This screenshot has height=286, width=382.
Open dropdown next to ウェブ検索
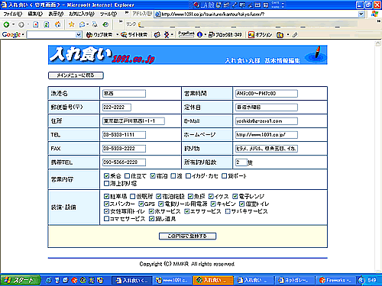118,35
